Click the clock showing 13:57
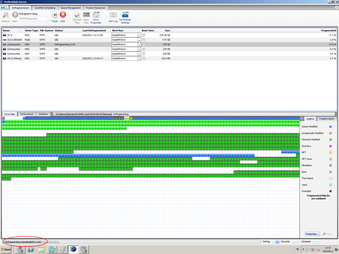 point(328,249)
